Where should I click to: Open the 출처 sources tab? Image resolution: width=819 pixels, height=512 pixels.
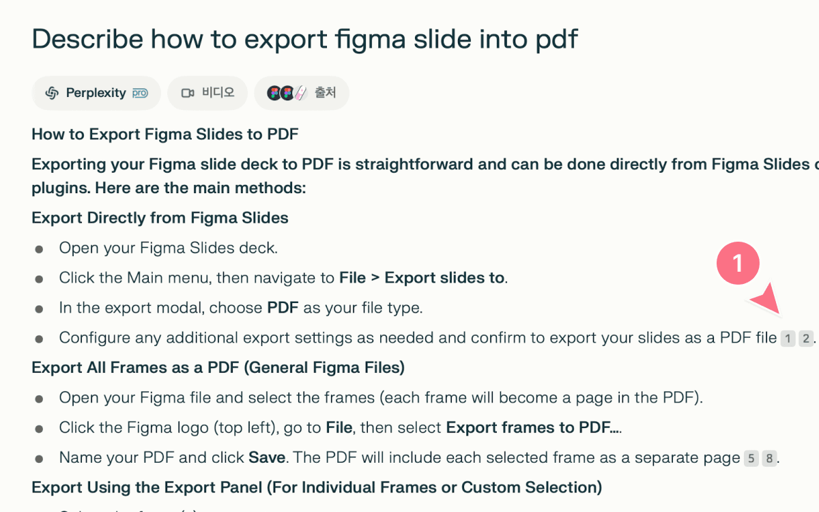tap(302, 93)
